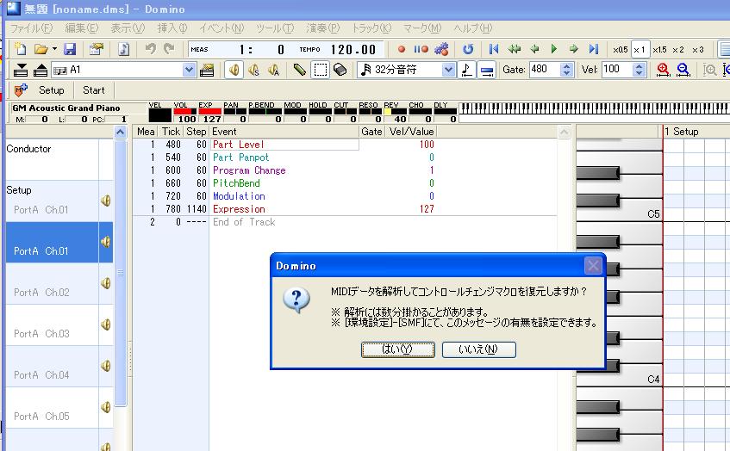Click the Gate value field

pyautogui.click(x=545, y=70)
